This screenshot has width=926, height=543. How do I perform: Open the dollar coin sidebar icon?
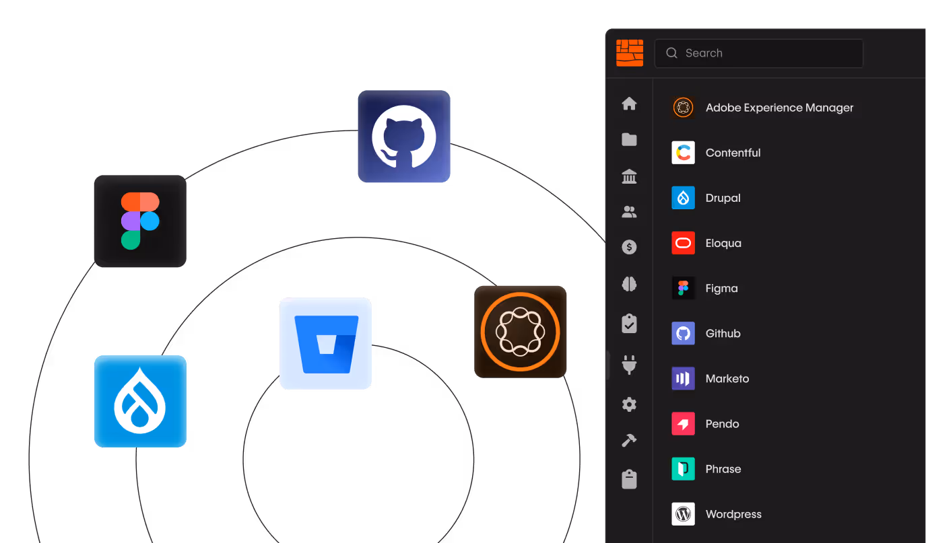pyautogui.click(x=629, y=247)
